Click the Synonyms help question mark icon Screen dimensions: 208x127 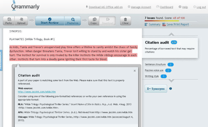click(170, 89)
